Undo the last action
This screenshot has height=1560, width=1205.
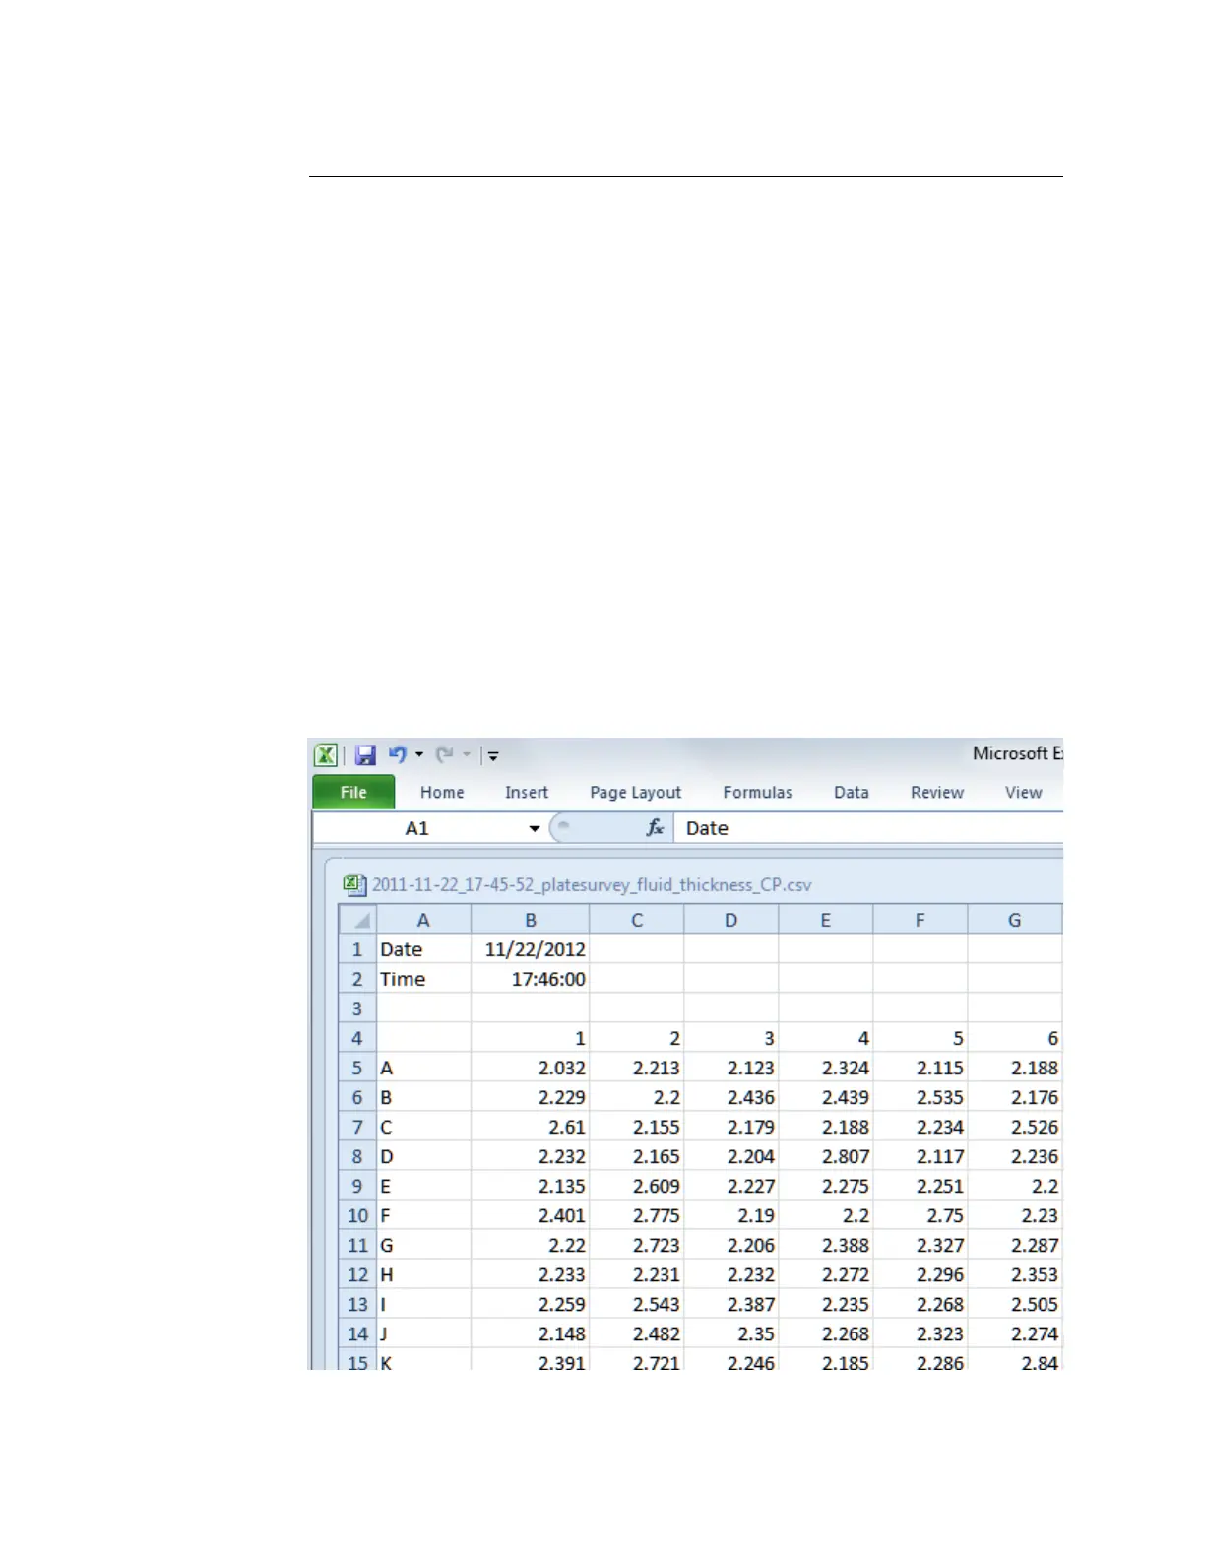coord(398,754)
